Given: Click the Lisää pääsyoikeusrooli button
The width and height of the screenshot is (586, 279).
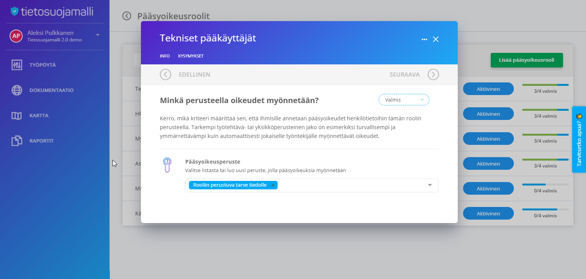Looking at the screenshot, I should tap(526, 60).
